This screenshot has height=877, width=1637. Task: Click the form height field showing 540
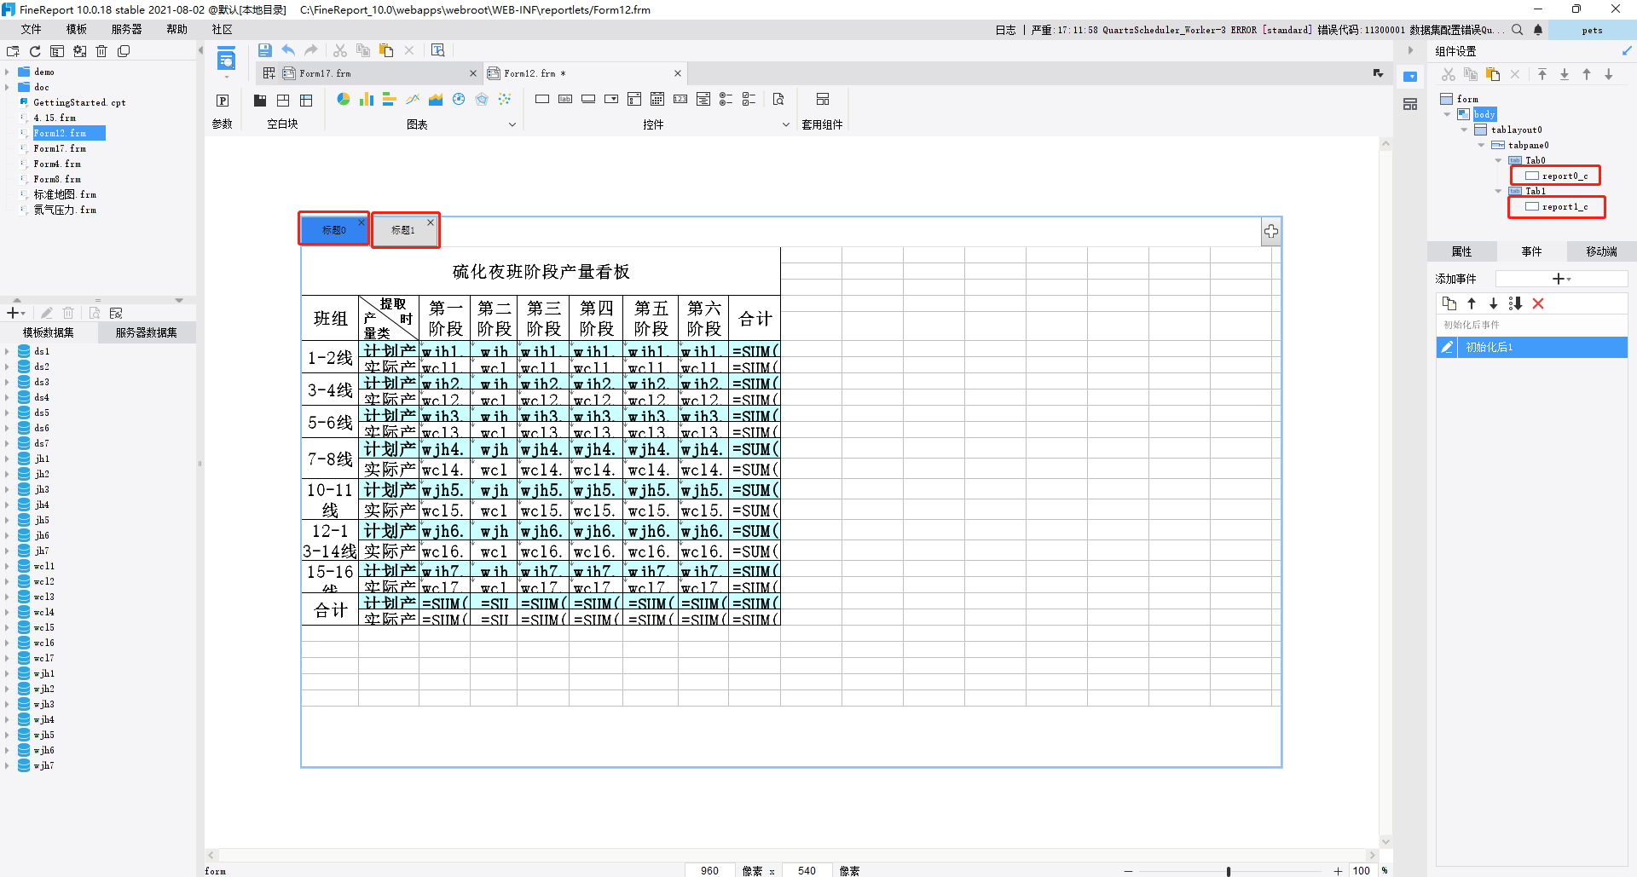click(809, 870)
